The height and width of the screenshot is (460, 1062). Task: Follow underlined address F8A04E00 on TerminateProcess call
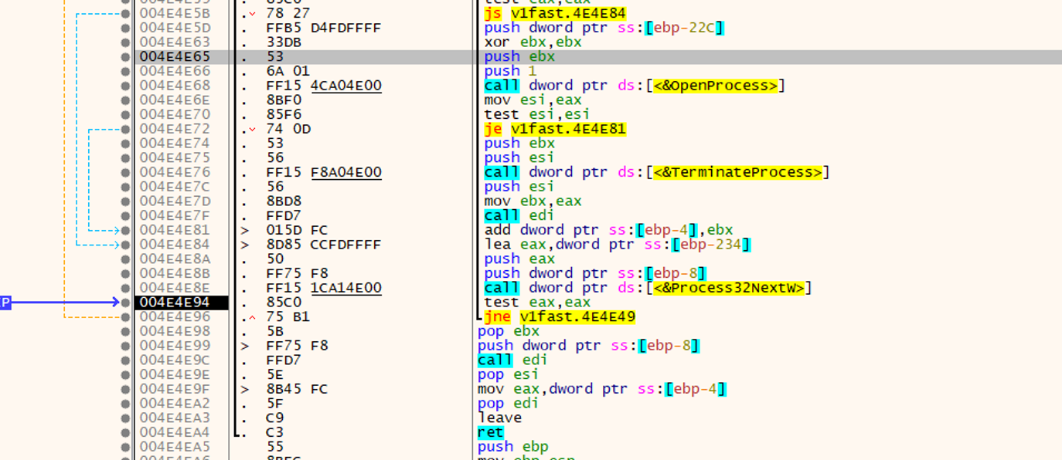pos(345,171)
